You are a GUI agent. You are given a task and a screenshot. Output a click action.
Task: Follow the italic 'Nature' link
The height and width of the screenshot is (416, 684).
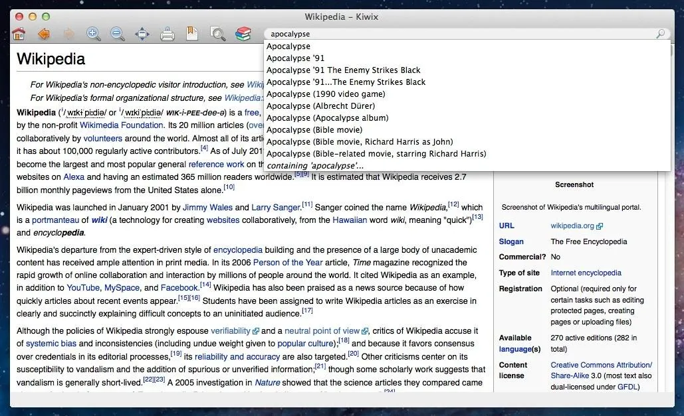tap(267, 382)
